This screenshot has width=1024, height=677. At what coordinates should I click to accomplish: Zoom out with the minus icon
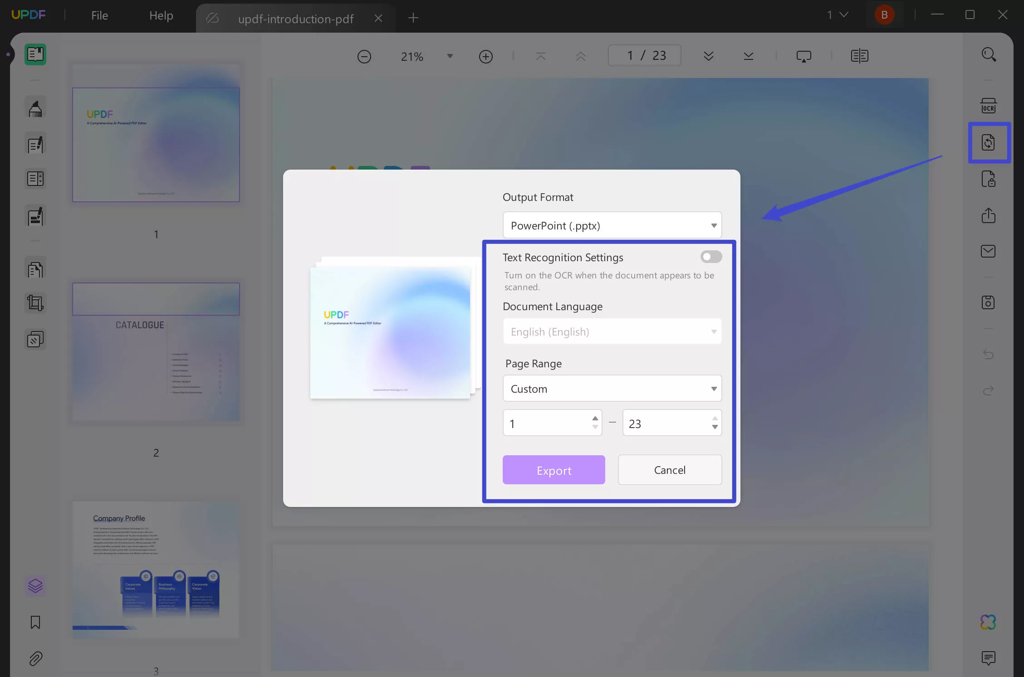pos(364,57)
